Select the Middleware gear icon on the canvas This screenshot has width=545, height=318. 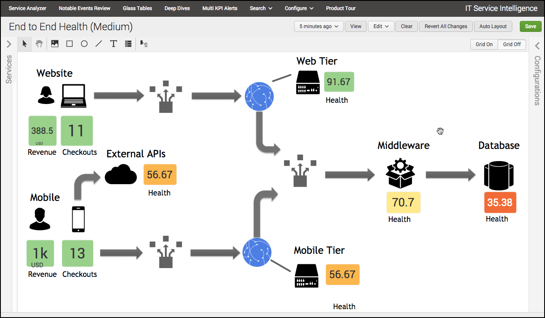400,173
